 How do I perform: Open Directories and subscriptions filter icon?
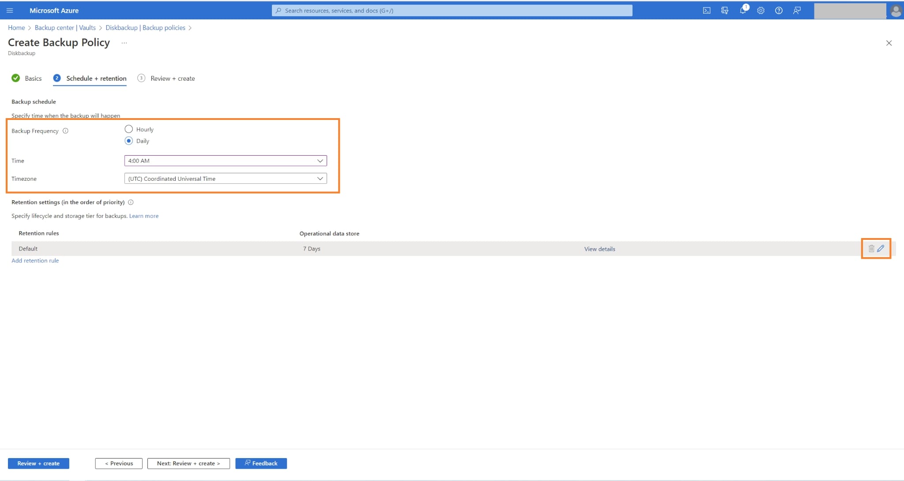click(725, 11)
